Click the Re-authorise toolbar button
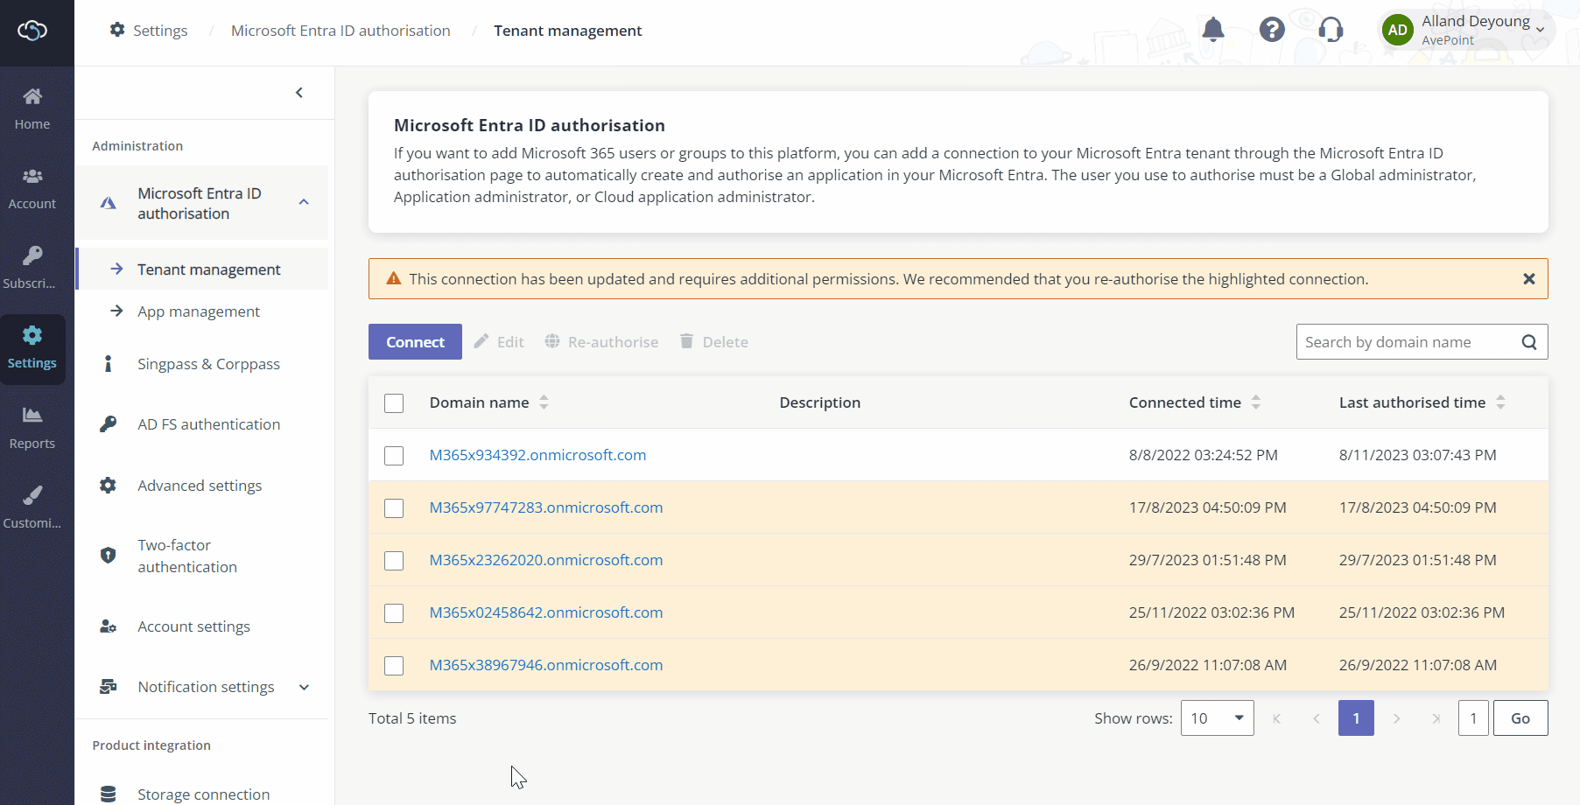 pos(601,342)
